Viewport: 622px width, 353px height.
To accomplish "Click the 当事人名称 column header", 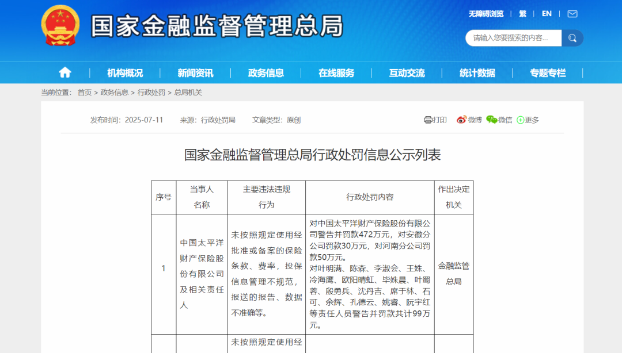I will [x=202, y=197].
